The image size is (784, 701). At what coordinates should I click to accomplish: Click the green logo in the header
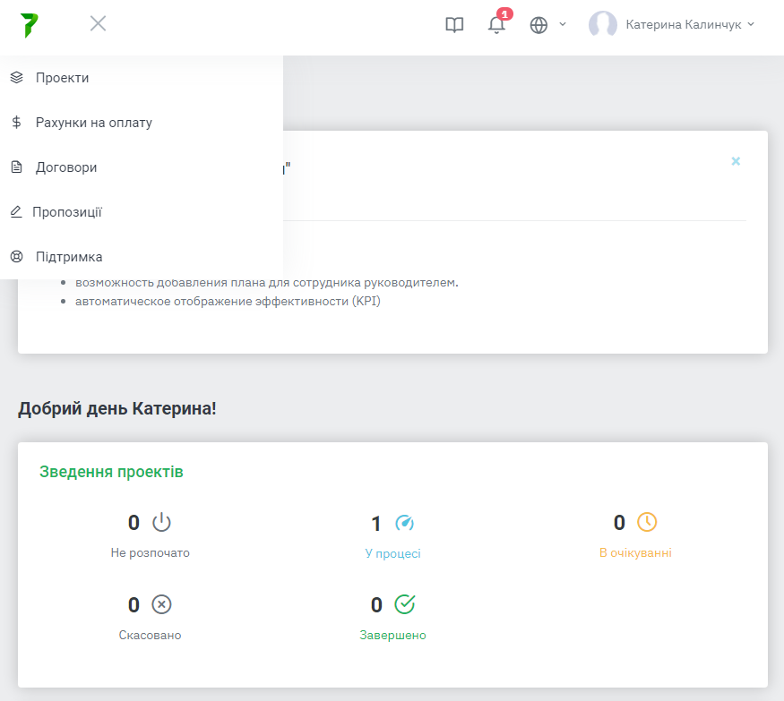tap(29, 25)
